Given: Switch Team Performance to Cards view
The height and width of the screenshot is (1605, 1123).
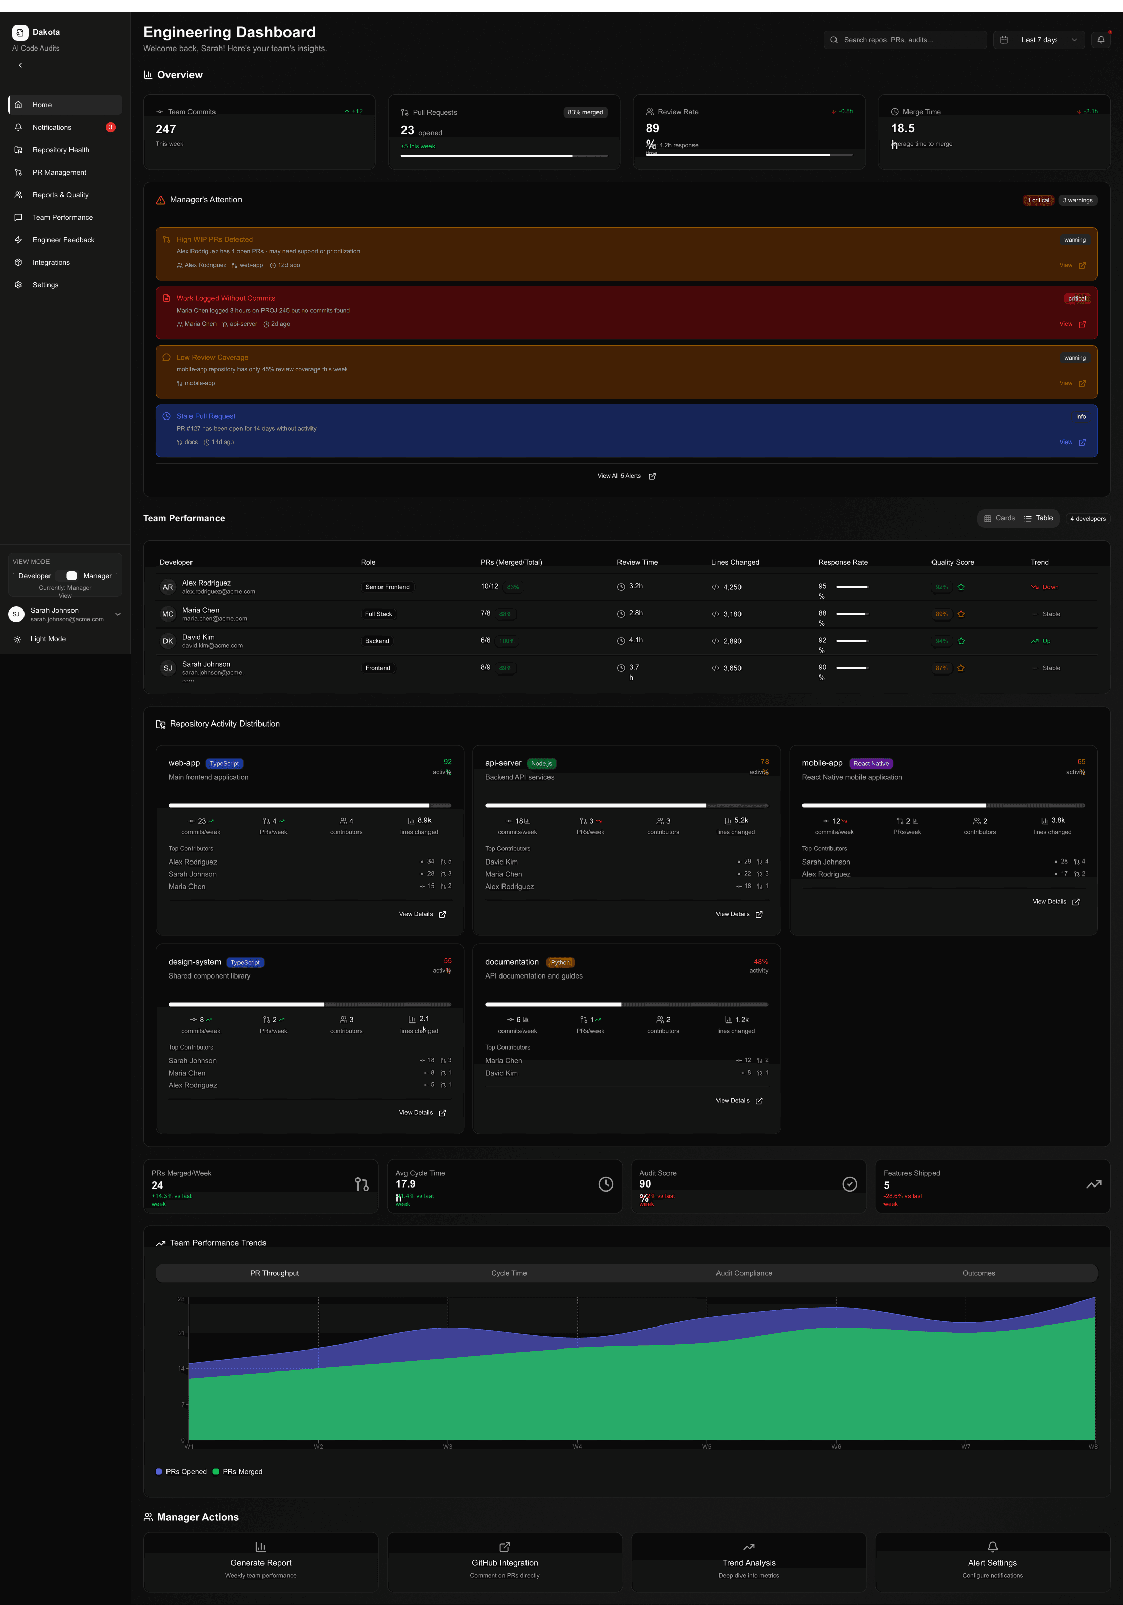Looking at the screenshot, I should 999,518.
